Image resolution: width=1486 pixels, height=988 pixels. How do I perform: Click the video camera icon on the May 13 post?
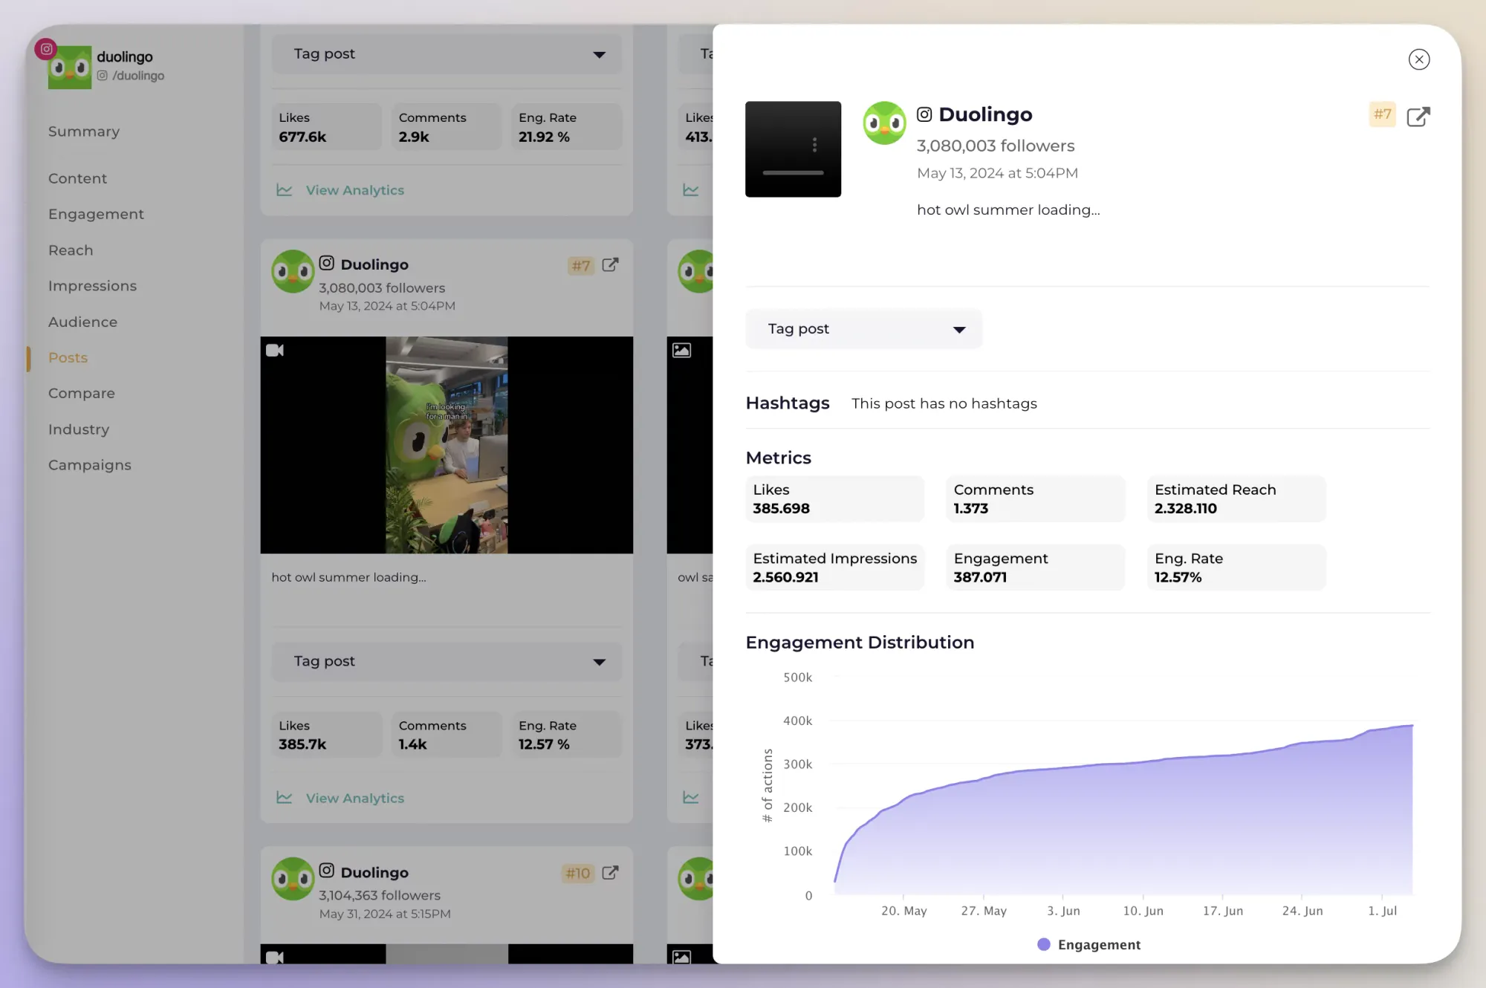275,350
